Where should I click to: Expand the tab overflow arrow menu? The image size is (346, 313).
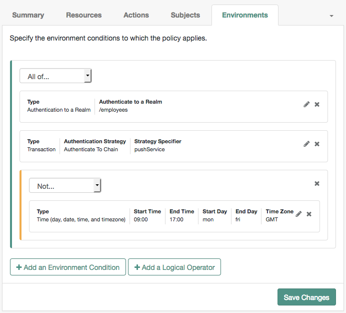coord(331,16)
